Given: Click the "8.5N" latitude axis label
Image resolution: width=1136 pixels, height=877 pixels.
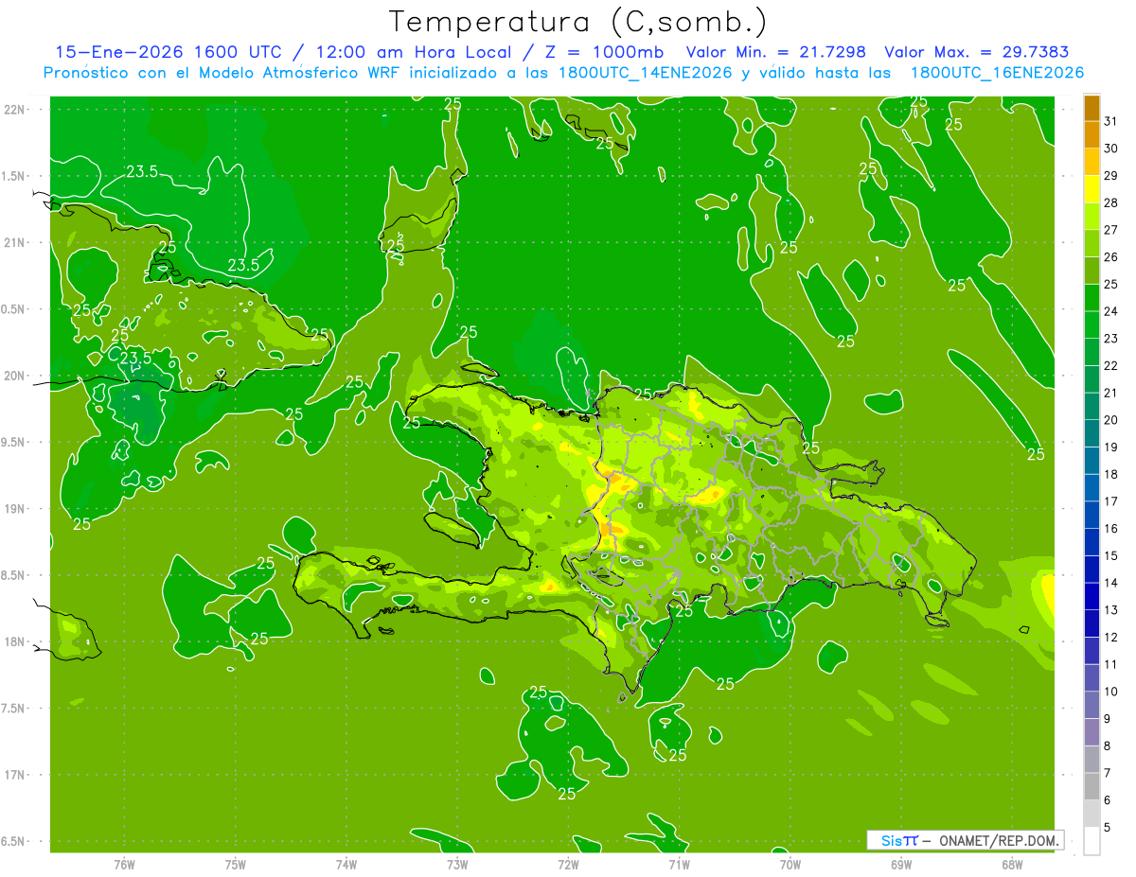Looking at the screenshot, I should pos(14,575).
